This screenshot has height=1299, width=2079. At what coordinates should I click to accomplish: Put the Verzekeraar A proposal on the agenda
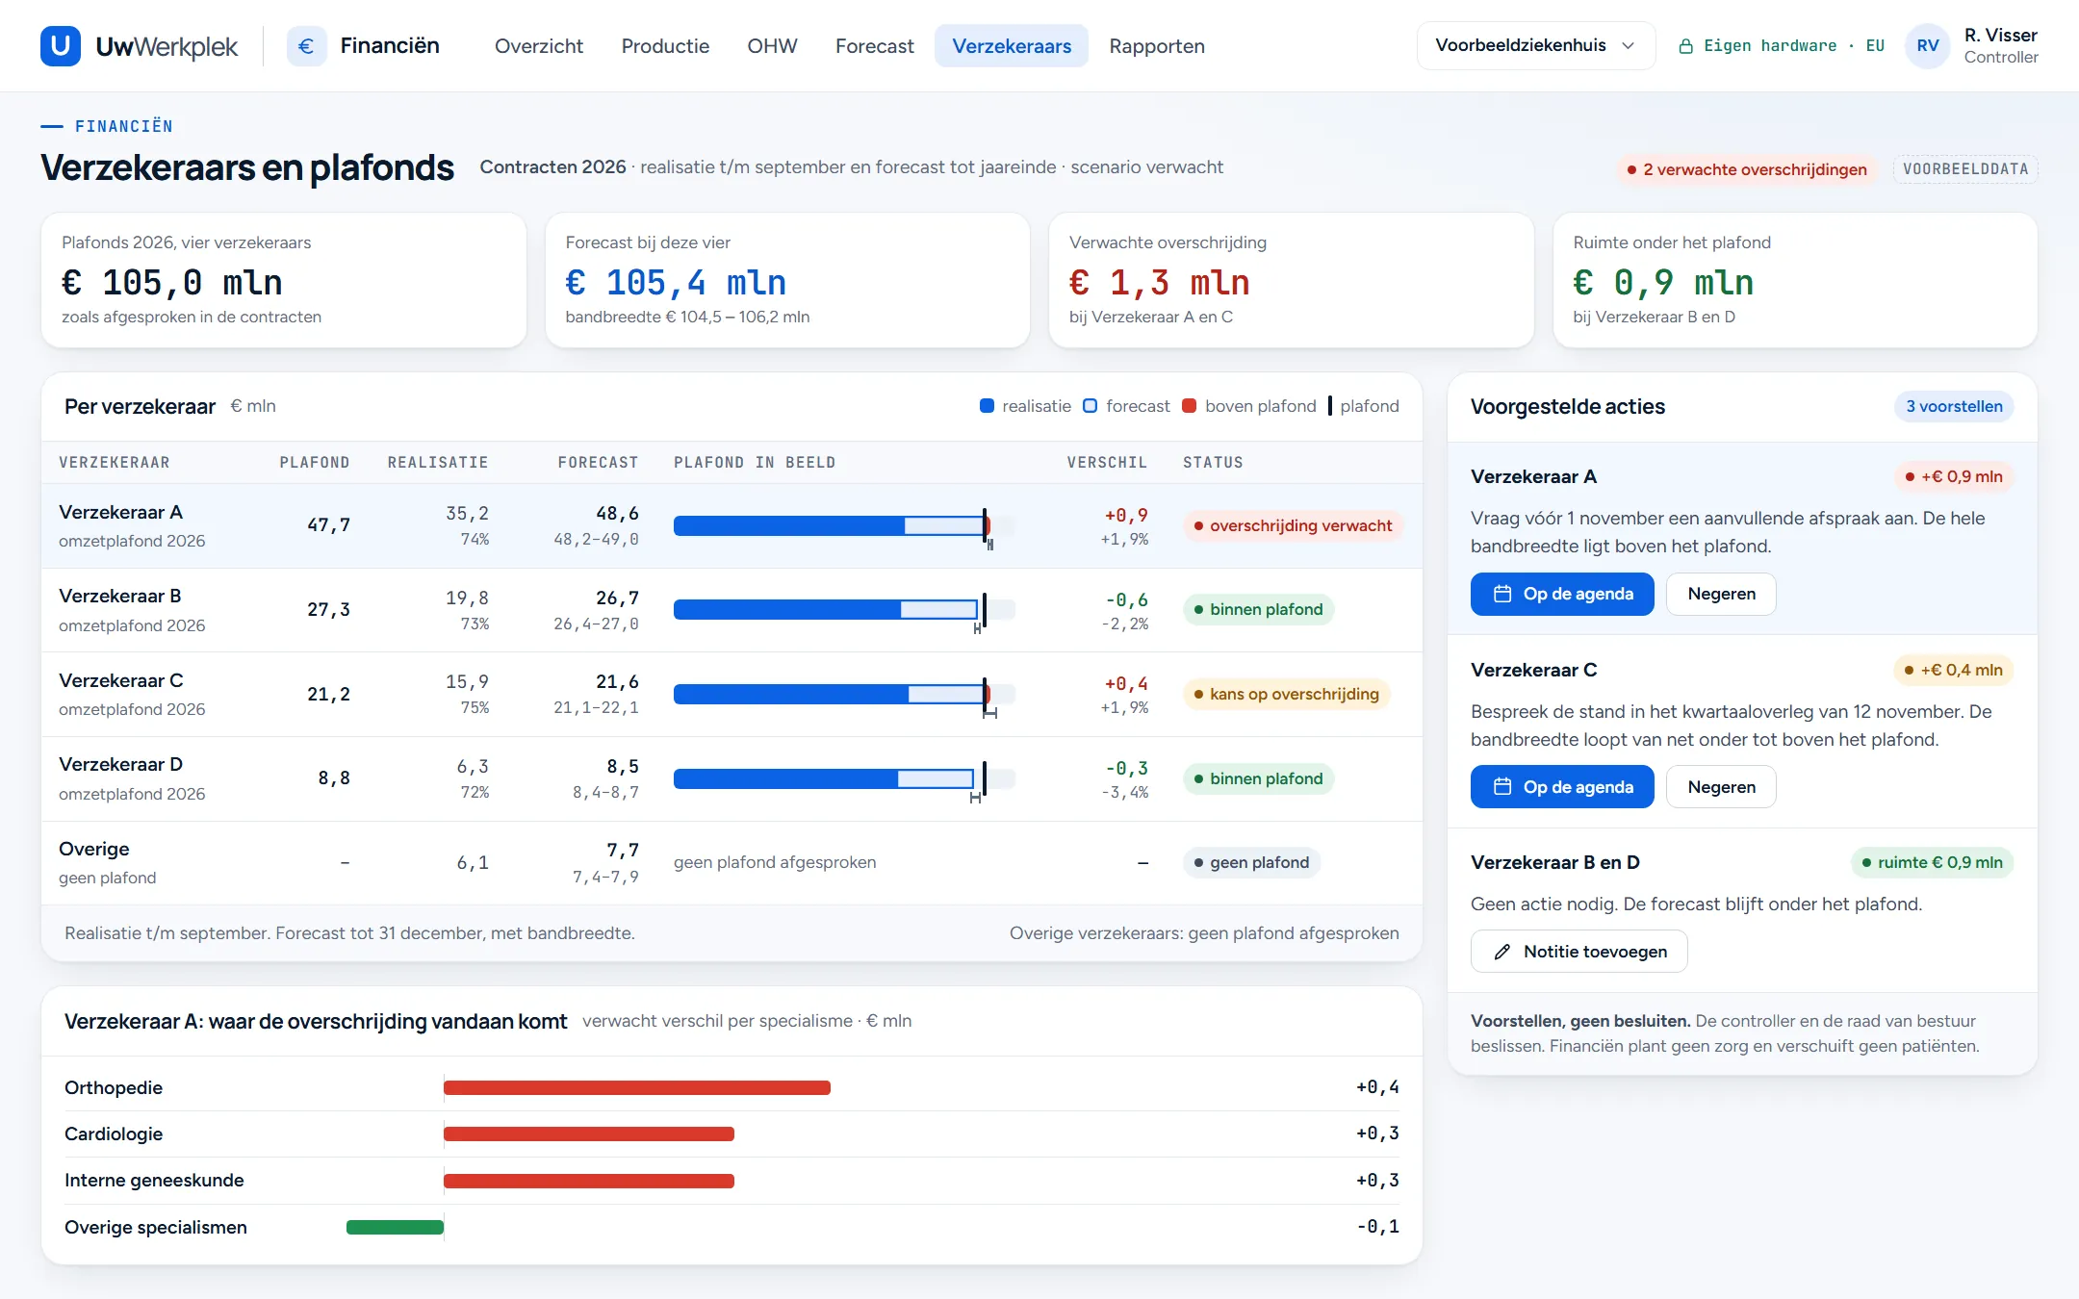click(x=1562, y=594)
